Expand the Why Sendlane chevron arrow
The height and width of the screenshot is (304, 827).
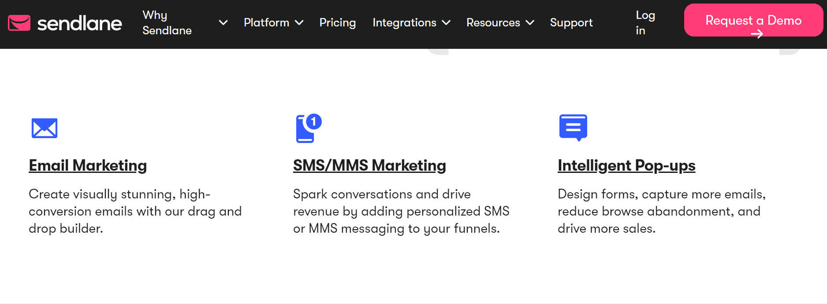click(x=224, y=22)
